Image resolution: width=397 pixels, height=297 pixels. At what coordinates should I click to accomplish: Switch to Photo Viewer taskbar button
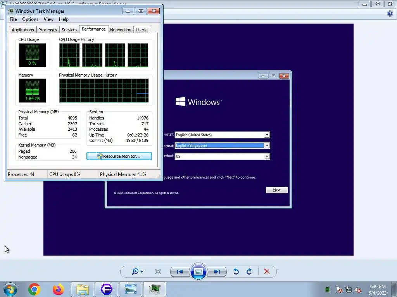(x=131, y=289)
